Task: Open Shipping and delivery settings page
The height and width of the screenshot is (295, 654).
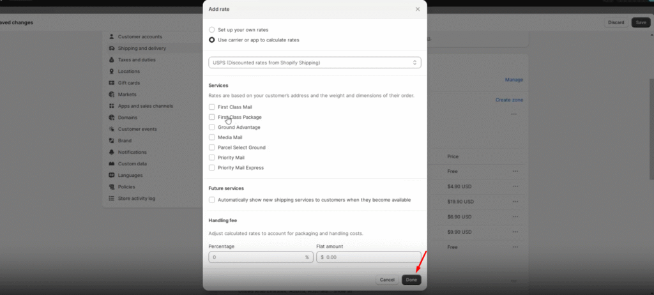Action: coord(142,49)
